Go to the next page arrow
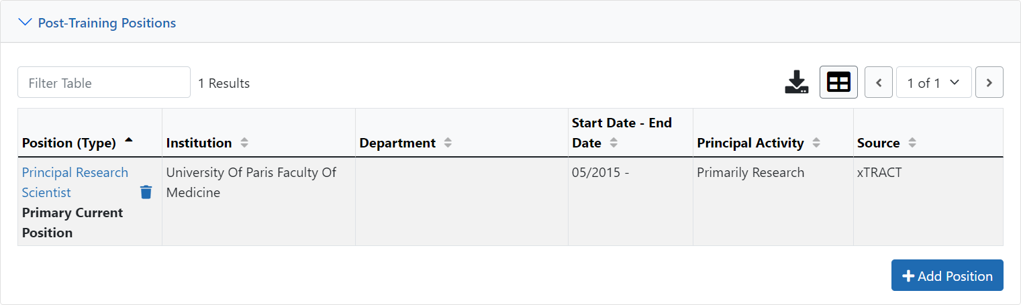 click(989, 83)
